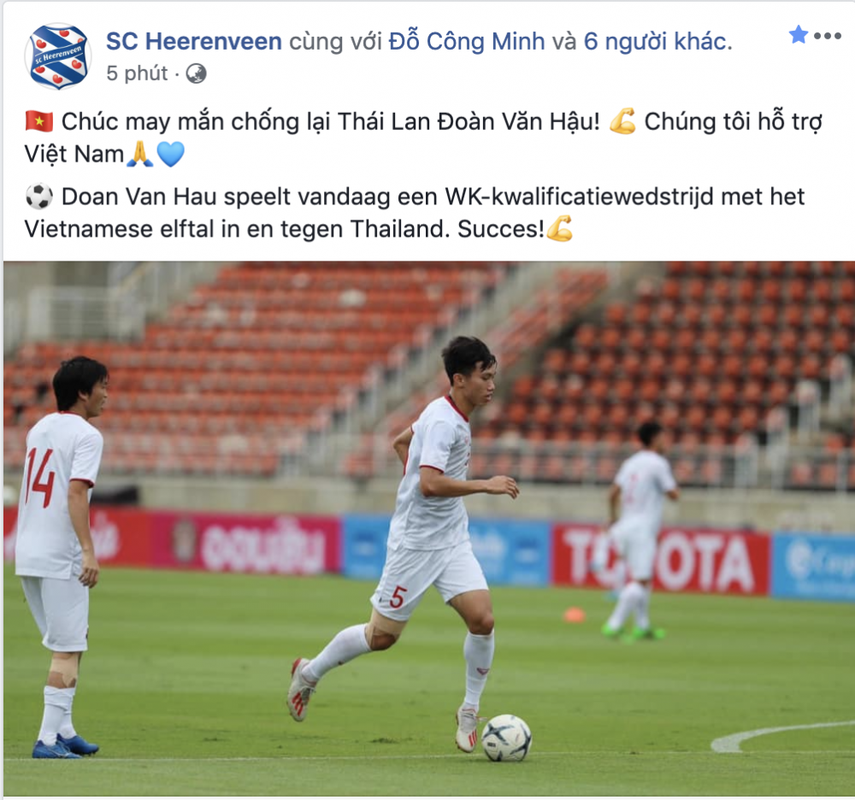Viewport: 855px width, 800px height.
Task: Click the Toyota banner in the photo
Action: coord(661,559)
